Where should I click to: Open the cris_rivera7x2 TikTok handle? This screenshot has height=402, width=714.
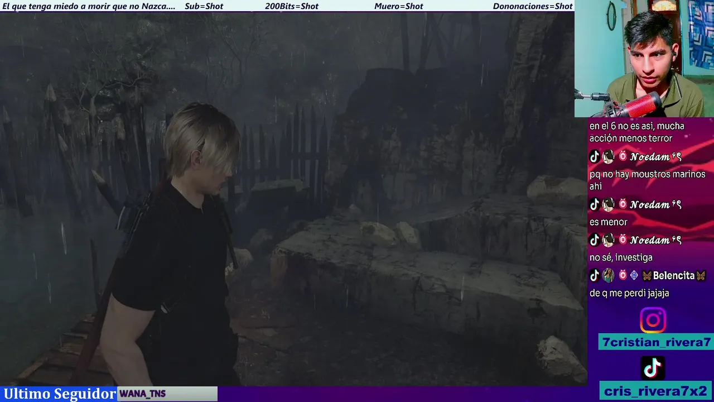655,390
